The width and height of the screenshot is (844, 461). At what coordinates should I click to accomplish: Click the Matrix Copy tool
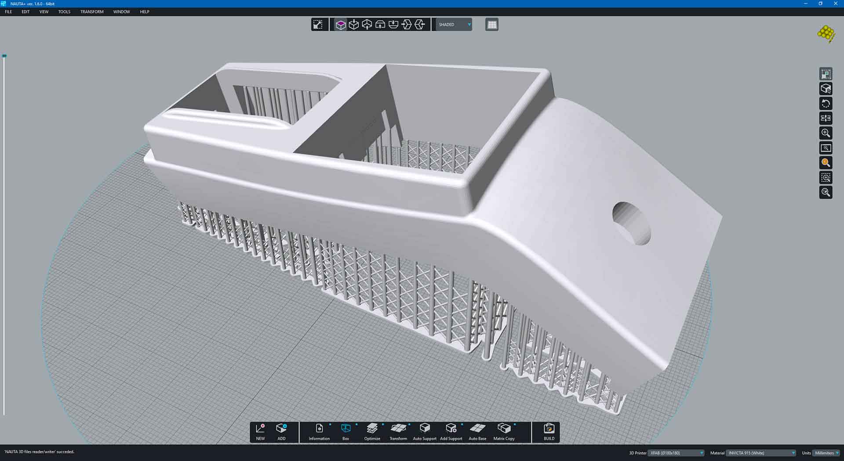click(x=504, y=432)
